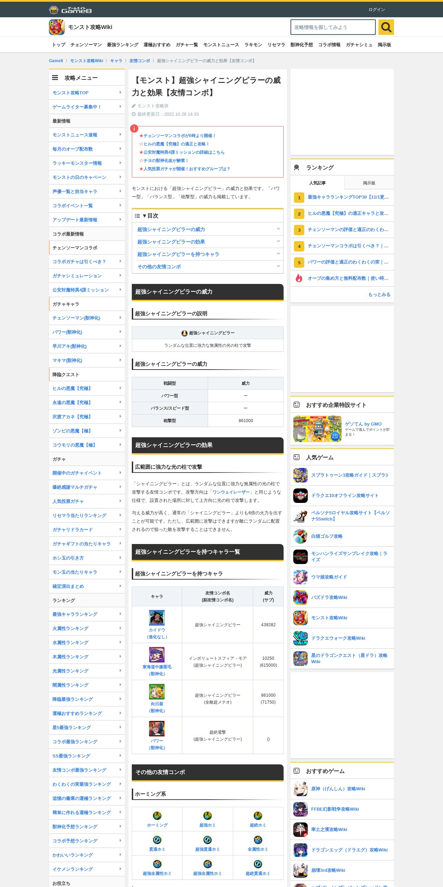
Task: Click the 原神 game icon
Action: coord(300,789)
